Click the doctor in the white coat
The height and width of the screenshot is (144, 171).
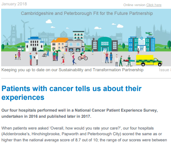pos(117,60)
